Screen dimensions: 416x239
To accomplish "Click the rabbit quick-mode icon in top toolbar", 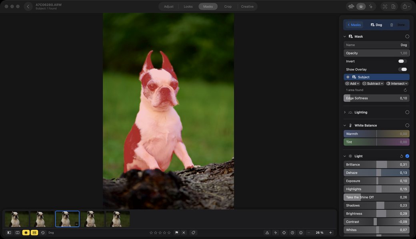I will (351, 6).
